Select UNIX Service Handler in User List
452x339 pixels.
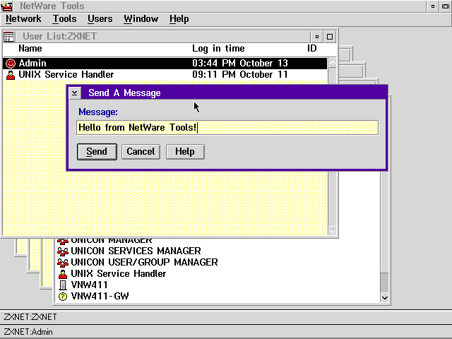tap(165, 75)
